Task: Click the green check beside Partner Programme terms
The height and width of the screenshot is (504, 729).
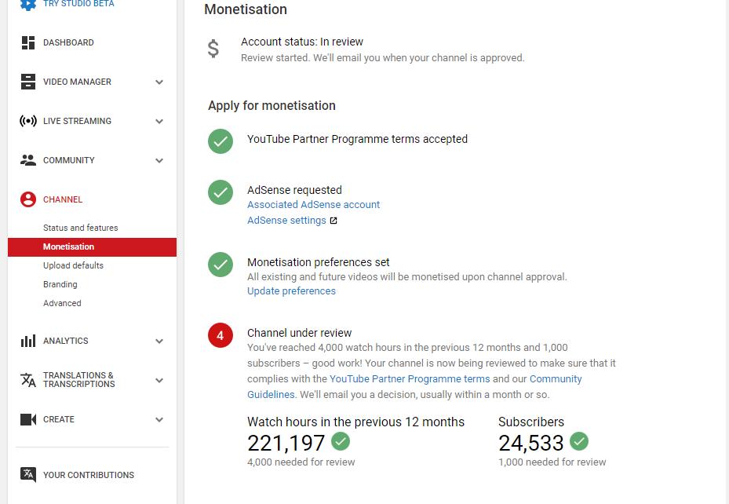Action: (x=221, y=141)
